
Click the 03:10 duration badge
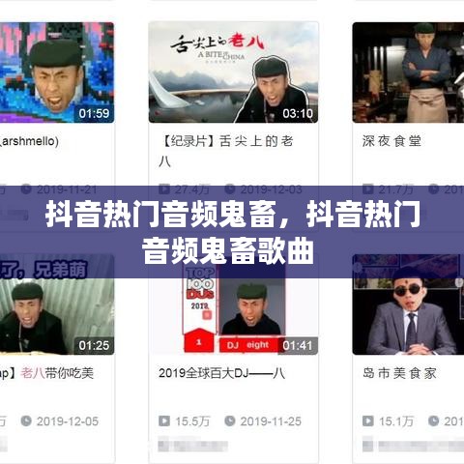point(298,113)
